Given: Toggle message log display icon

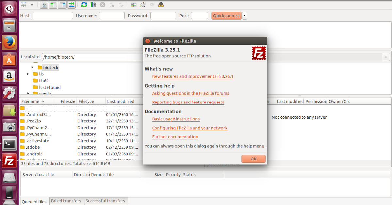Looking at the screenshot, I should coord(44,5).
